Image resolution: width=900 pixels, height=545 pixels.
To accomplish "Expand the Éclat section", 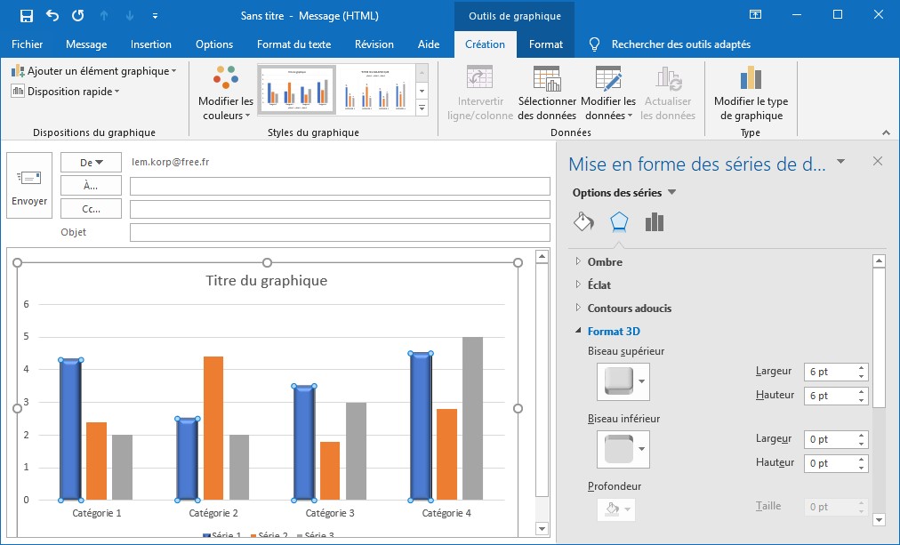I will pos(599,285).
